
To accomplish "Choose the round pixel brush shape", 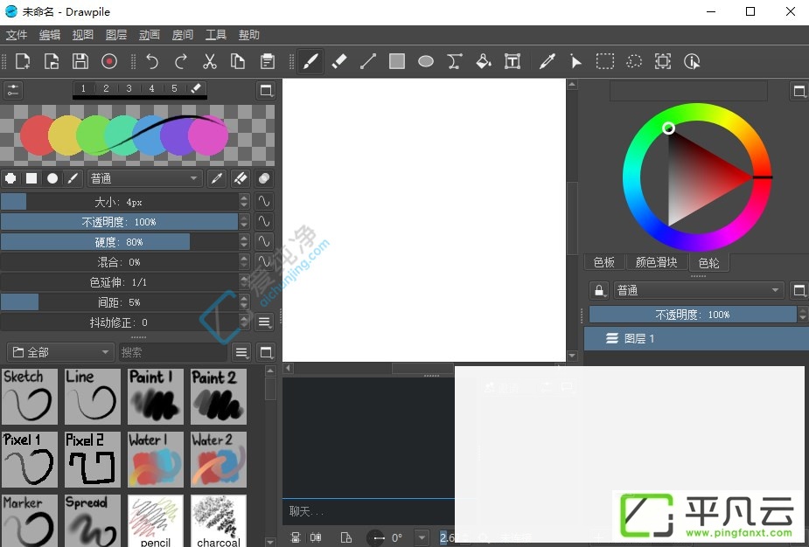I will (x=10, y=178).
